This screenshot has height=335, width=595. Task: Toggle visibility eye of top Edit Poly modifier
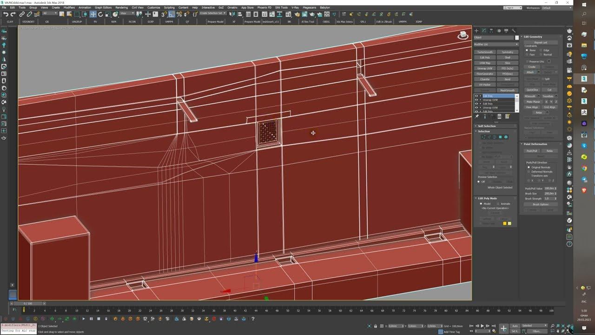coord(476,96)
